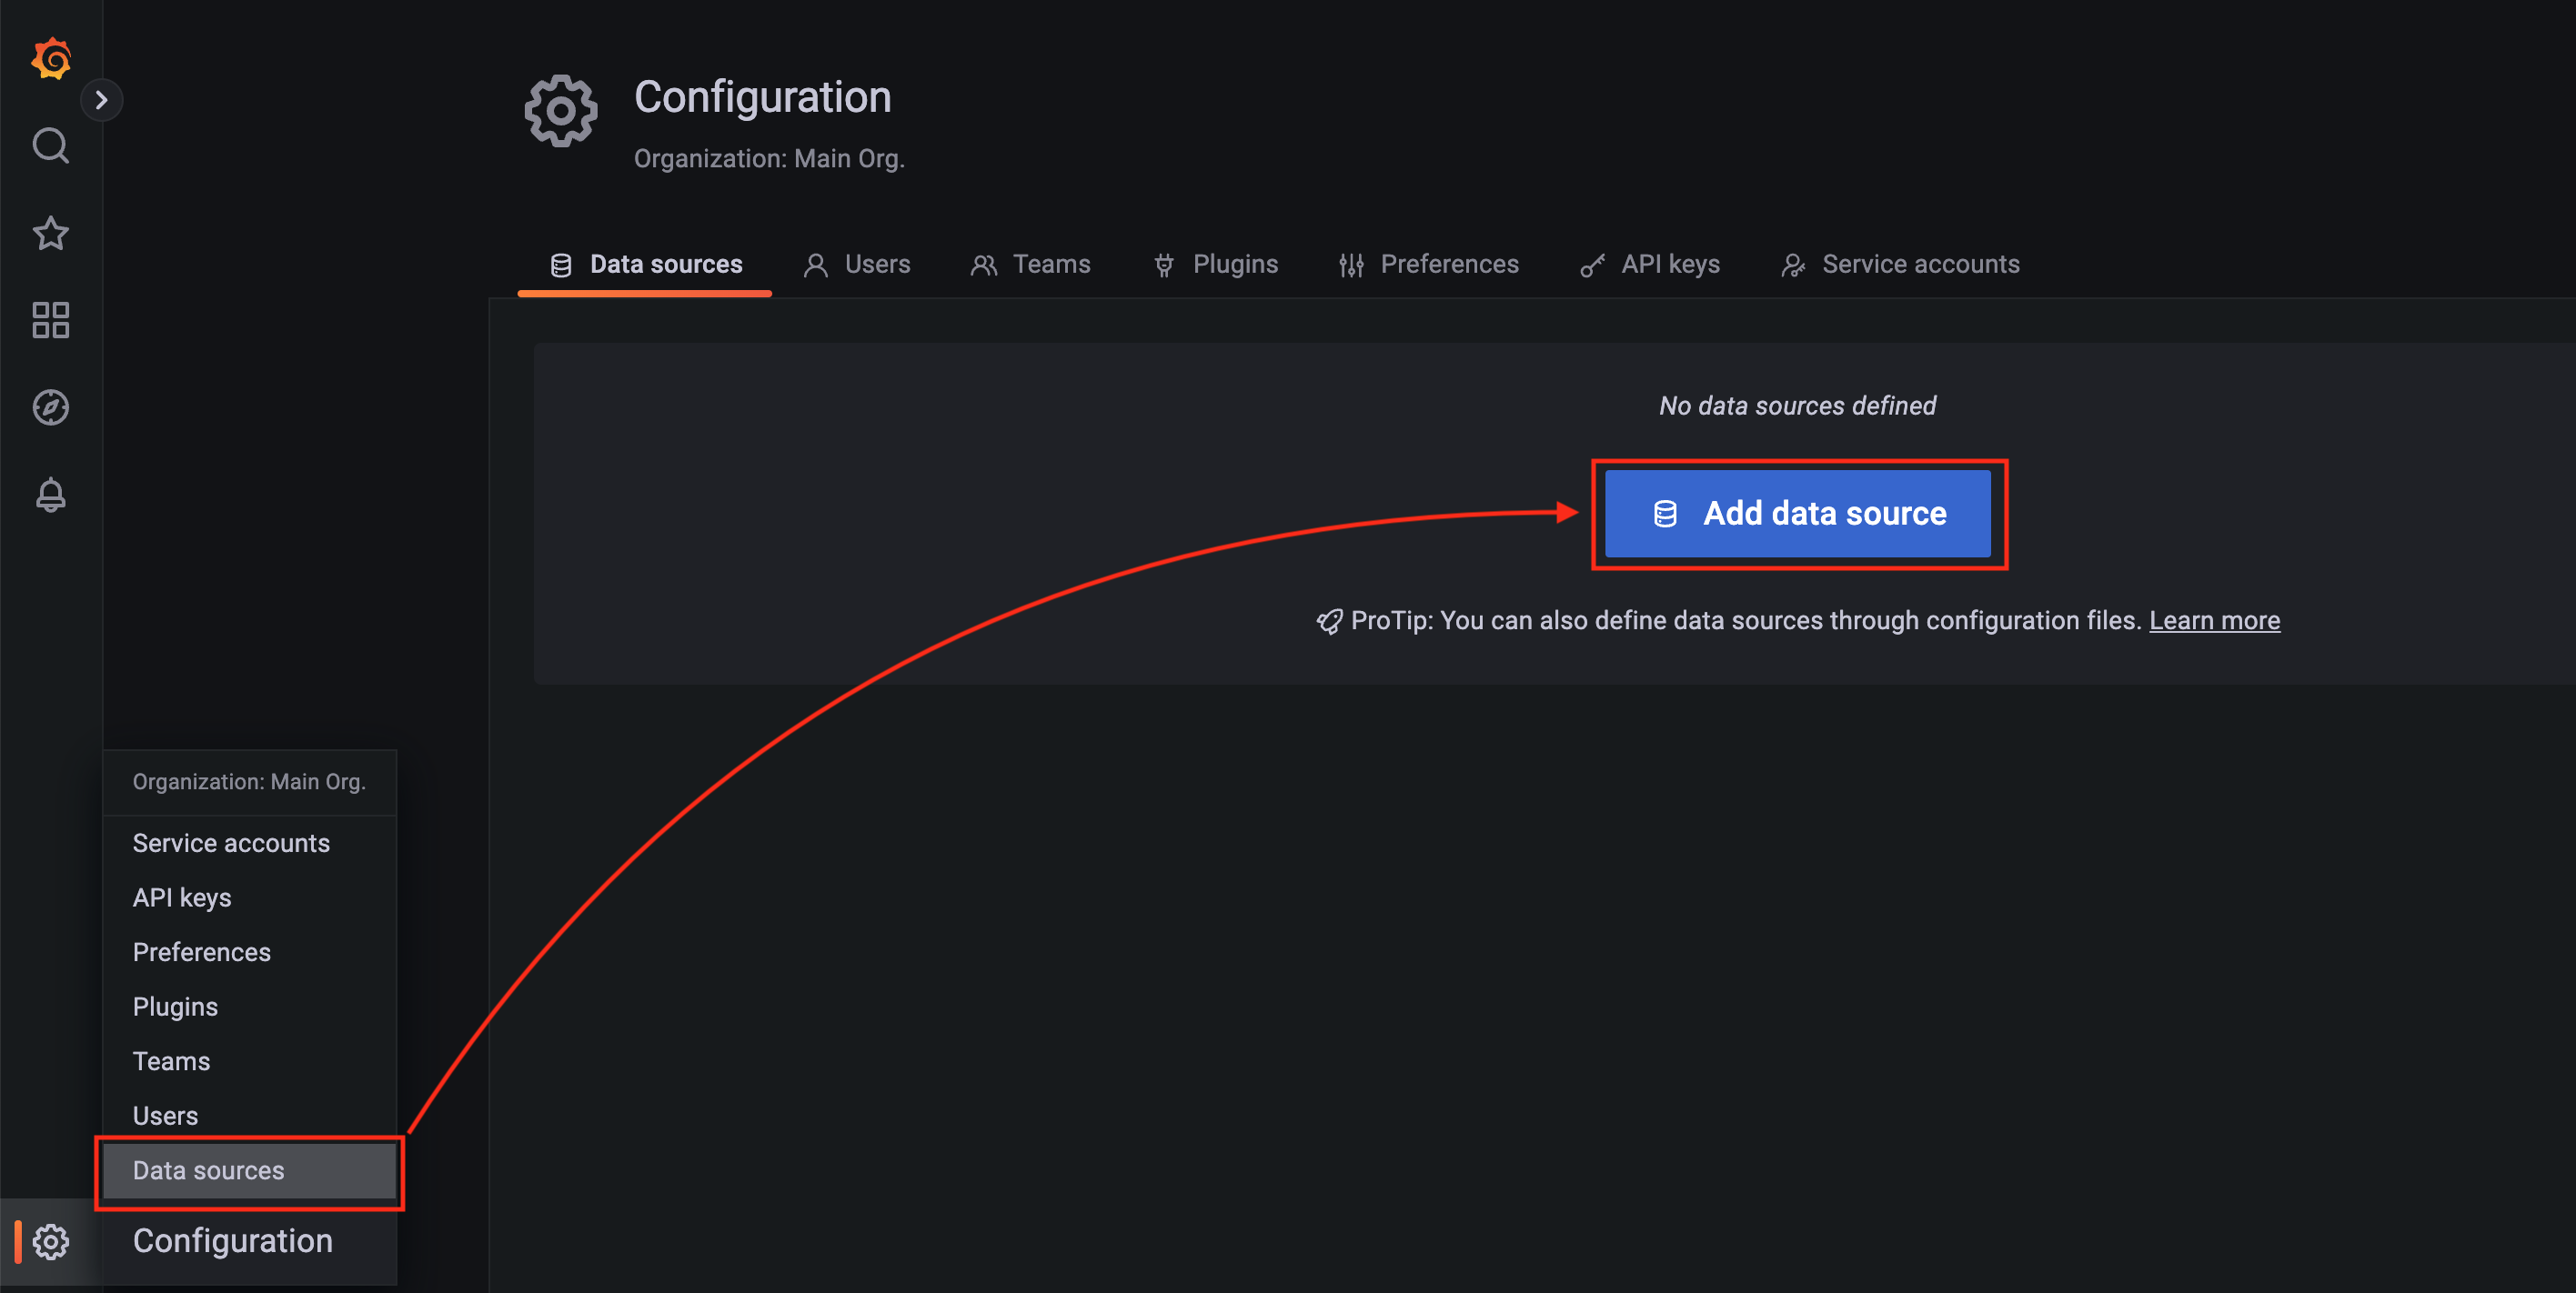Open the Search icon
The image size is (2576, 1293).
[49, 145]
